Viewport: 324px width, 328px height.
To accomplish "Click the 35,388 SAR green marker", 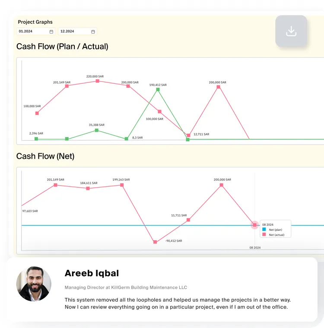I will [x=96, y=130].
